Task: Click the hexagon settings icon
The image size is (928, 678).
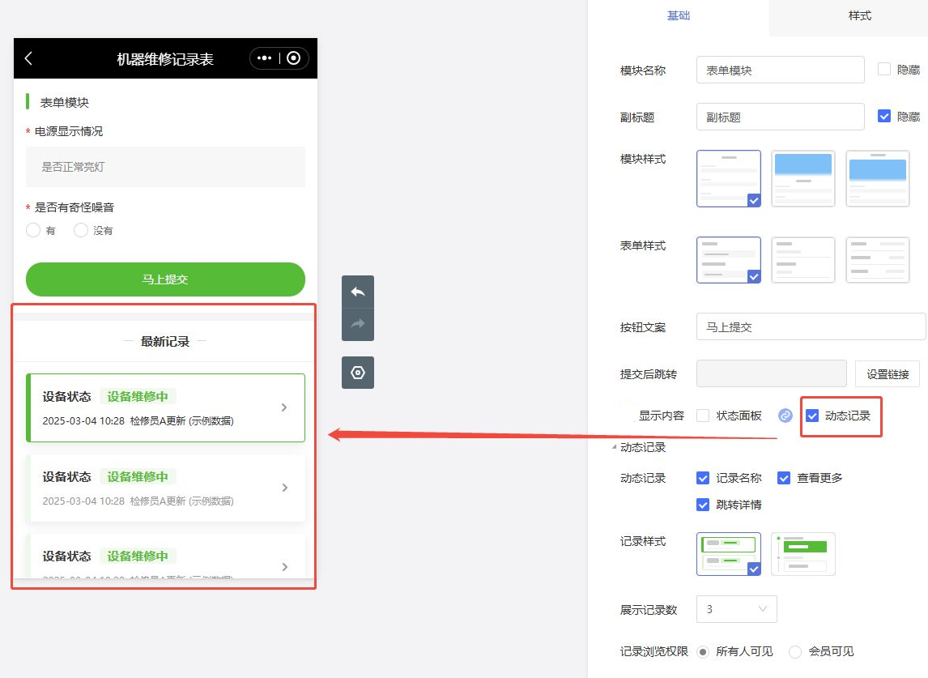Action: 358,373
